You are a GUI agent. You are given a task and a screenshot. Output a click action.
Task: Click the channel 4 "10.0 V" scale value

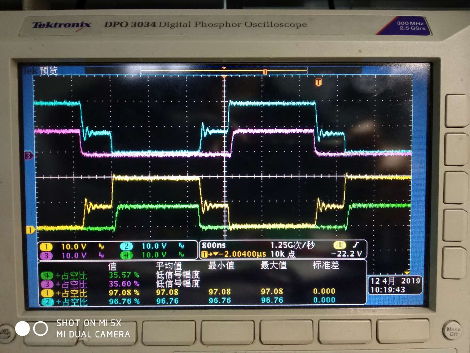(154, 255)
